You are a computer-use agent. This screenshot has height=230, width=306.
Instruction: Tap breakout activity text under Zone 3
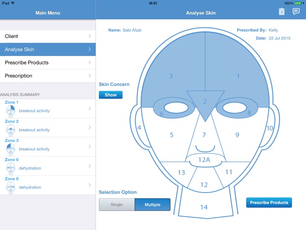click(x=34, y=149)
